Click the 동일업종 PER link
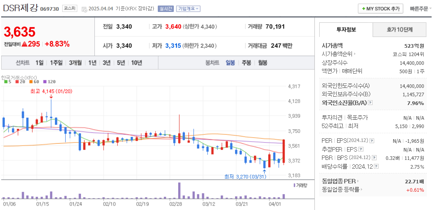 [x=338, y=181]
